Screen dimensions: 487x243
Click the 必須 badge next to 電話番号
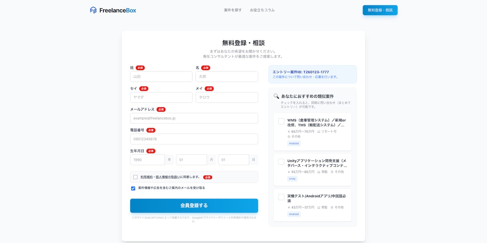151,130
